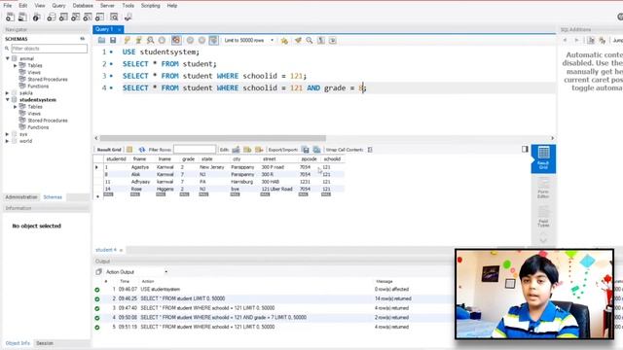The height and width of the screenshot is (350, 623).
Task: Roll back the transaction icon
Action: 202,40
